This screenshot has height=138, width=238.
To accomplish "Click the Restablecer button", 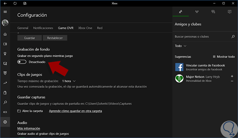I will click(55, 38).
